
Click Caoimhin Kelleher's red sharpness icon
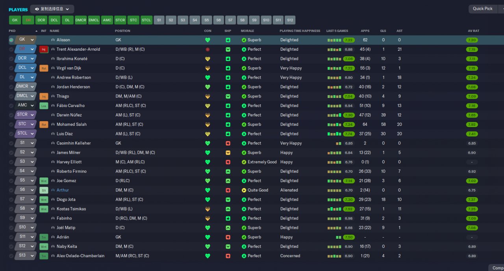[228, 143]
